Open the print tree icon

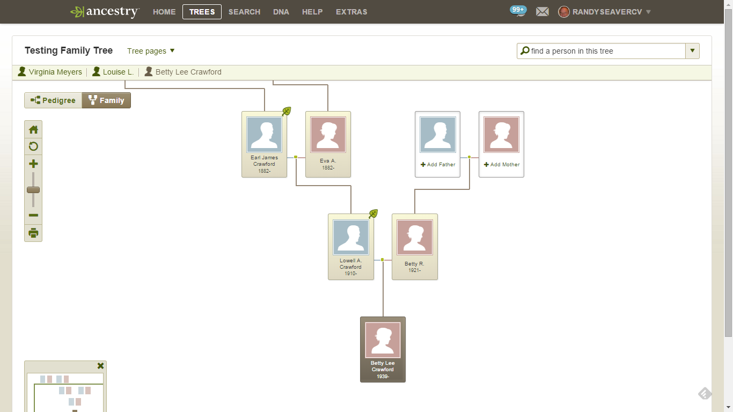click(33, 233)
